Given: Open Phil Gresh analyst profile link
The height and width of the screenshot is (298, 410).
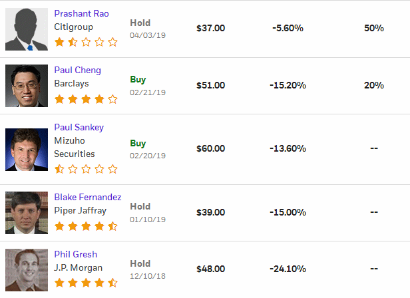Looking at the screenshot, I should click(x=76, y=254).
